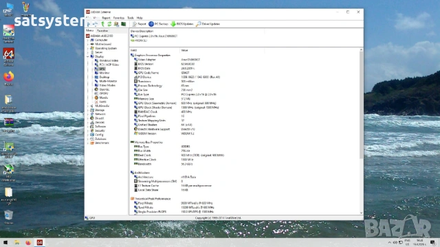Select the nVIDIA SLI device description entry
The height and width of the screenshot is (247, 440).
[x=139, y=40]
